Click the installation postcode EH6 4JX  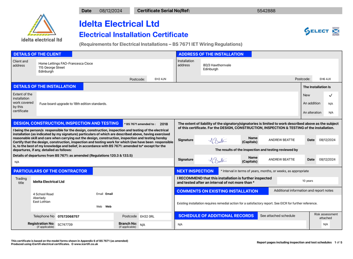[x=325, y=79]
